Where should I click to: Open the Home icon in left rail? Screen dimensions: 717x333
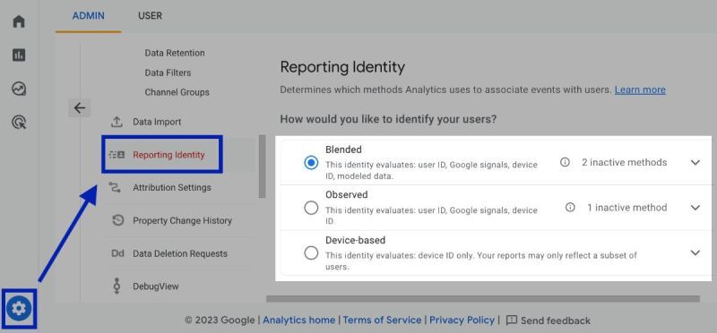pyautogui.click(x=19, y=21)
